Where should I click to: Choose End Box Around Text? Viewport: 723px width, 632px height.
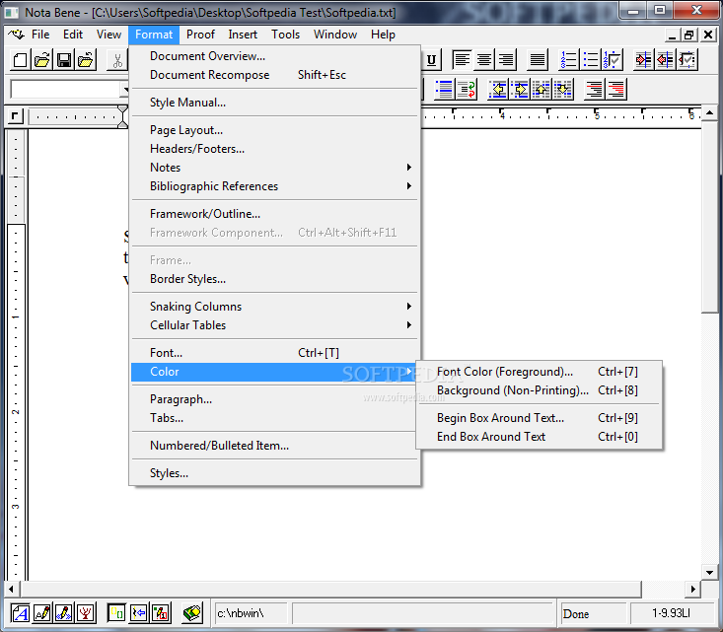click(x=539, y=437)
